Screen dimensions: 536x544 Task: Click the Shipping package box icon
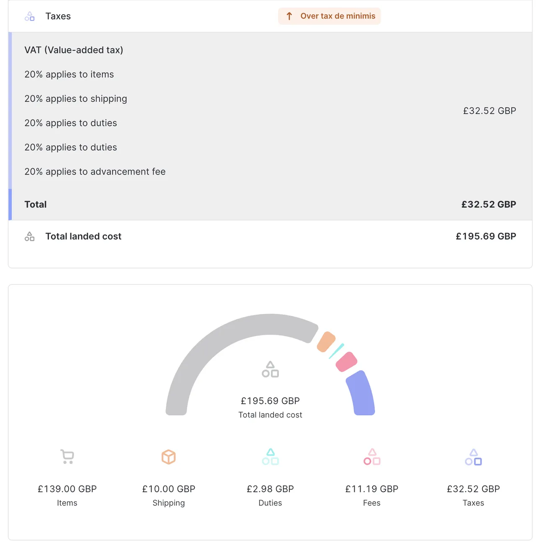pos(168,457)
